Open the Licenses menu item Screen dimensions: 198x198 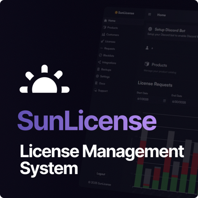coord(108,41)
